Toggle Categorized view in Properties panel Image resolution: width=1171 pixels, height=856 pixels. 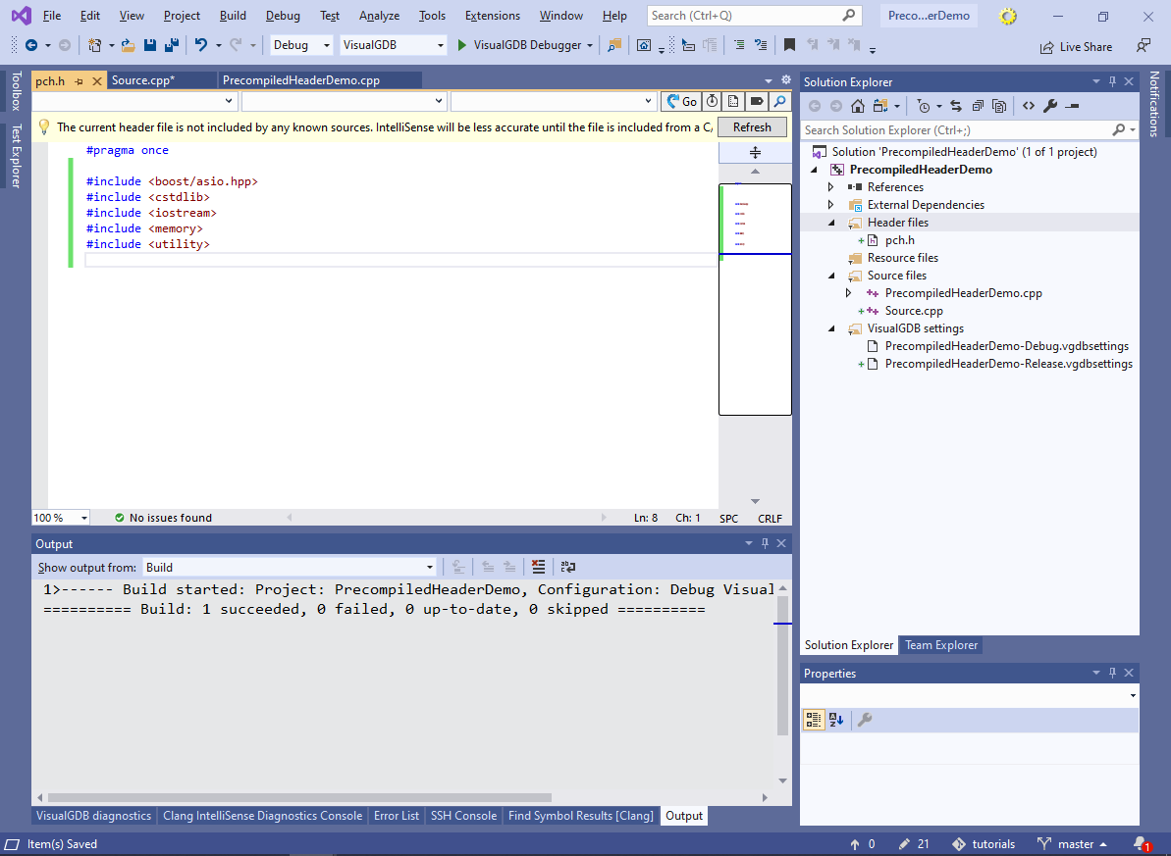tap(814, 720)
